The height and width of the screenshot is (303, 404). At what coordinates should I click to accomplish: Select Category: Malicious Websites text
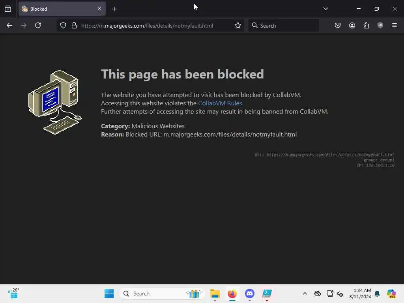pyautogui.click(x=143, y=126)
